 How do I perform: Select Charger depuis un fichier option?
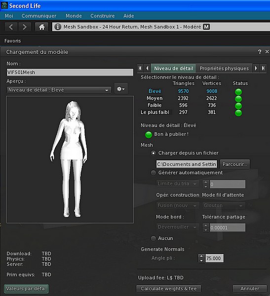(x=153, y=153)
